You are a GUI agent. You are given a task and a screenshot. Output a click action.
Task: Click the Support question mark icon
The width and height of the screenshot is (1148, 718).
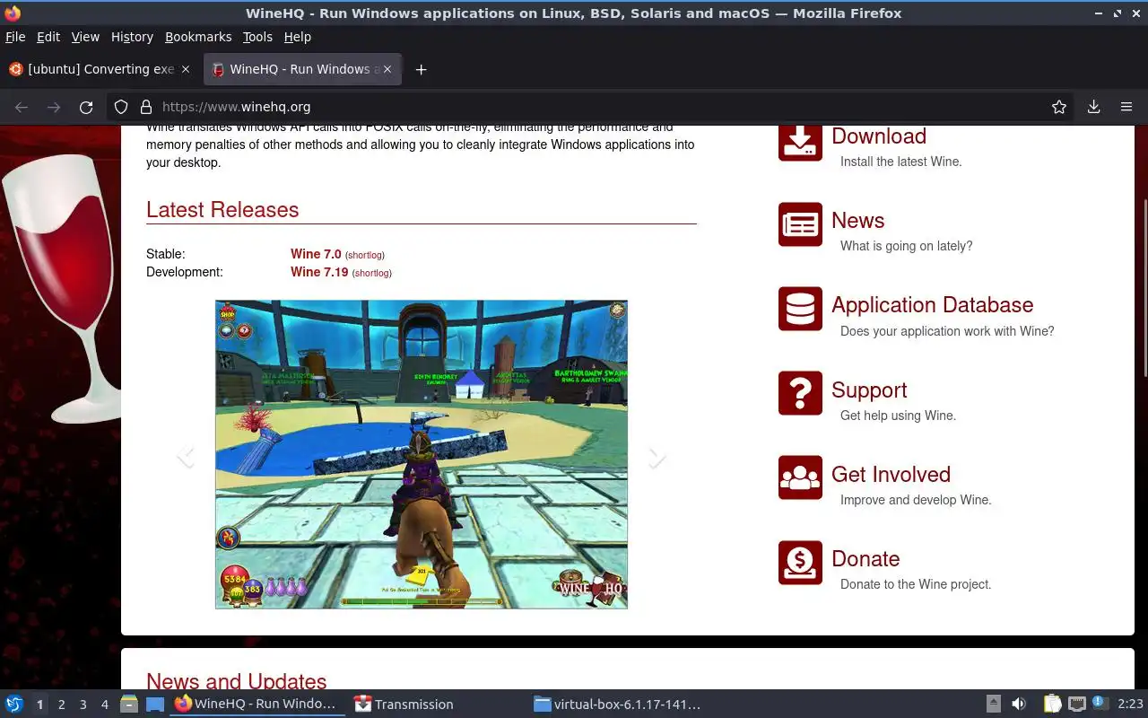click(x=800, y=393)
